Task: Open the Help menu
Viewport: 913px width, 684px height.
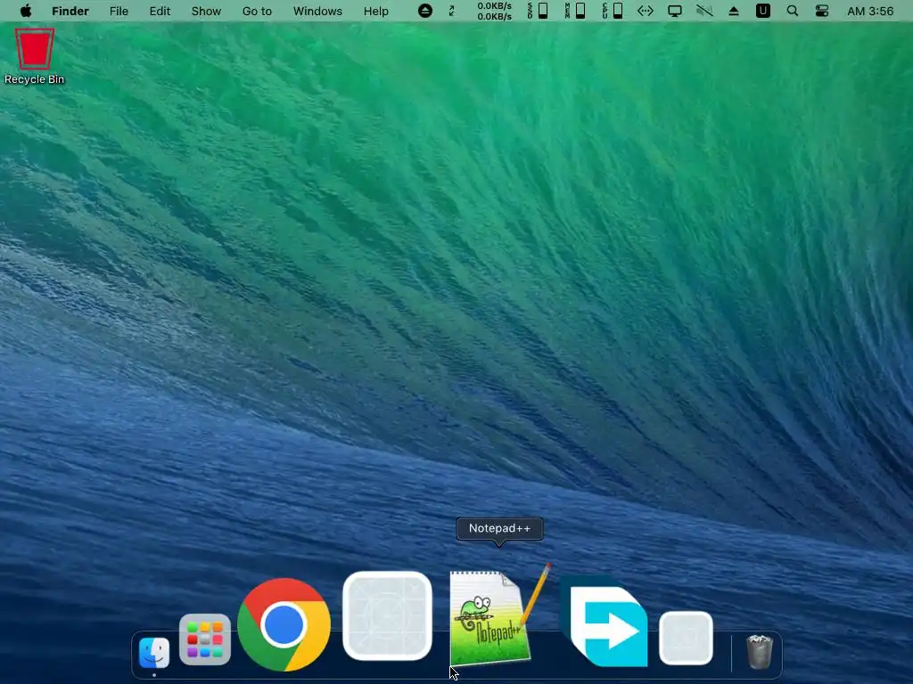Action: coord(375,11)
